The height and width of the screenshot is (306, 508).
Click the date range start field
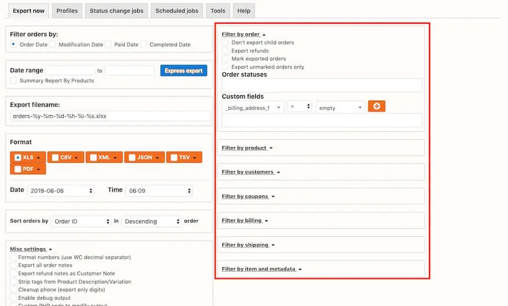(71, 70)
